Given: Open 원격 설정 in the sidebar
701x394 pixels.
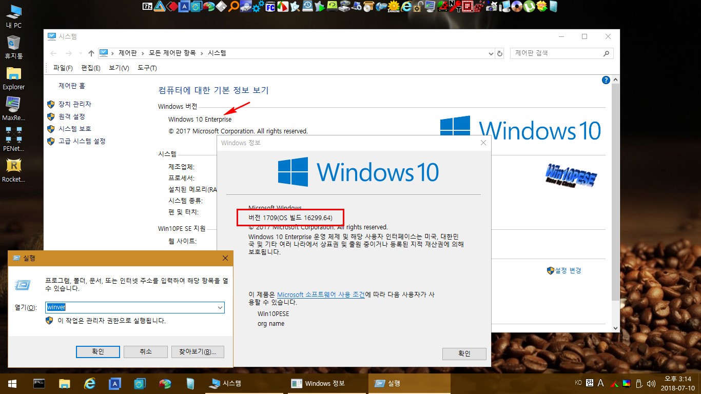Looking at the screenshot, I should [71, 116].
